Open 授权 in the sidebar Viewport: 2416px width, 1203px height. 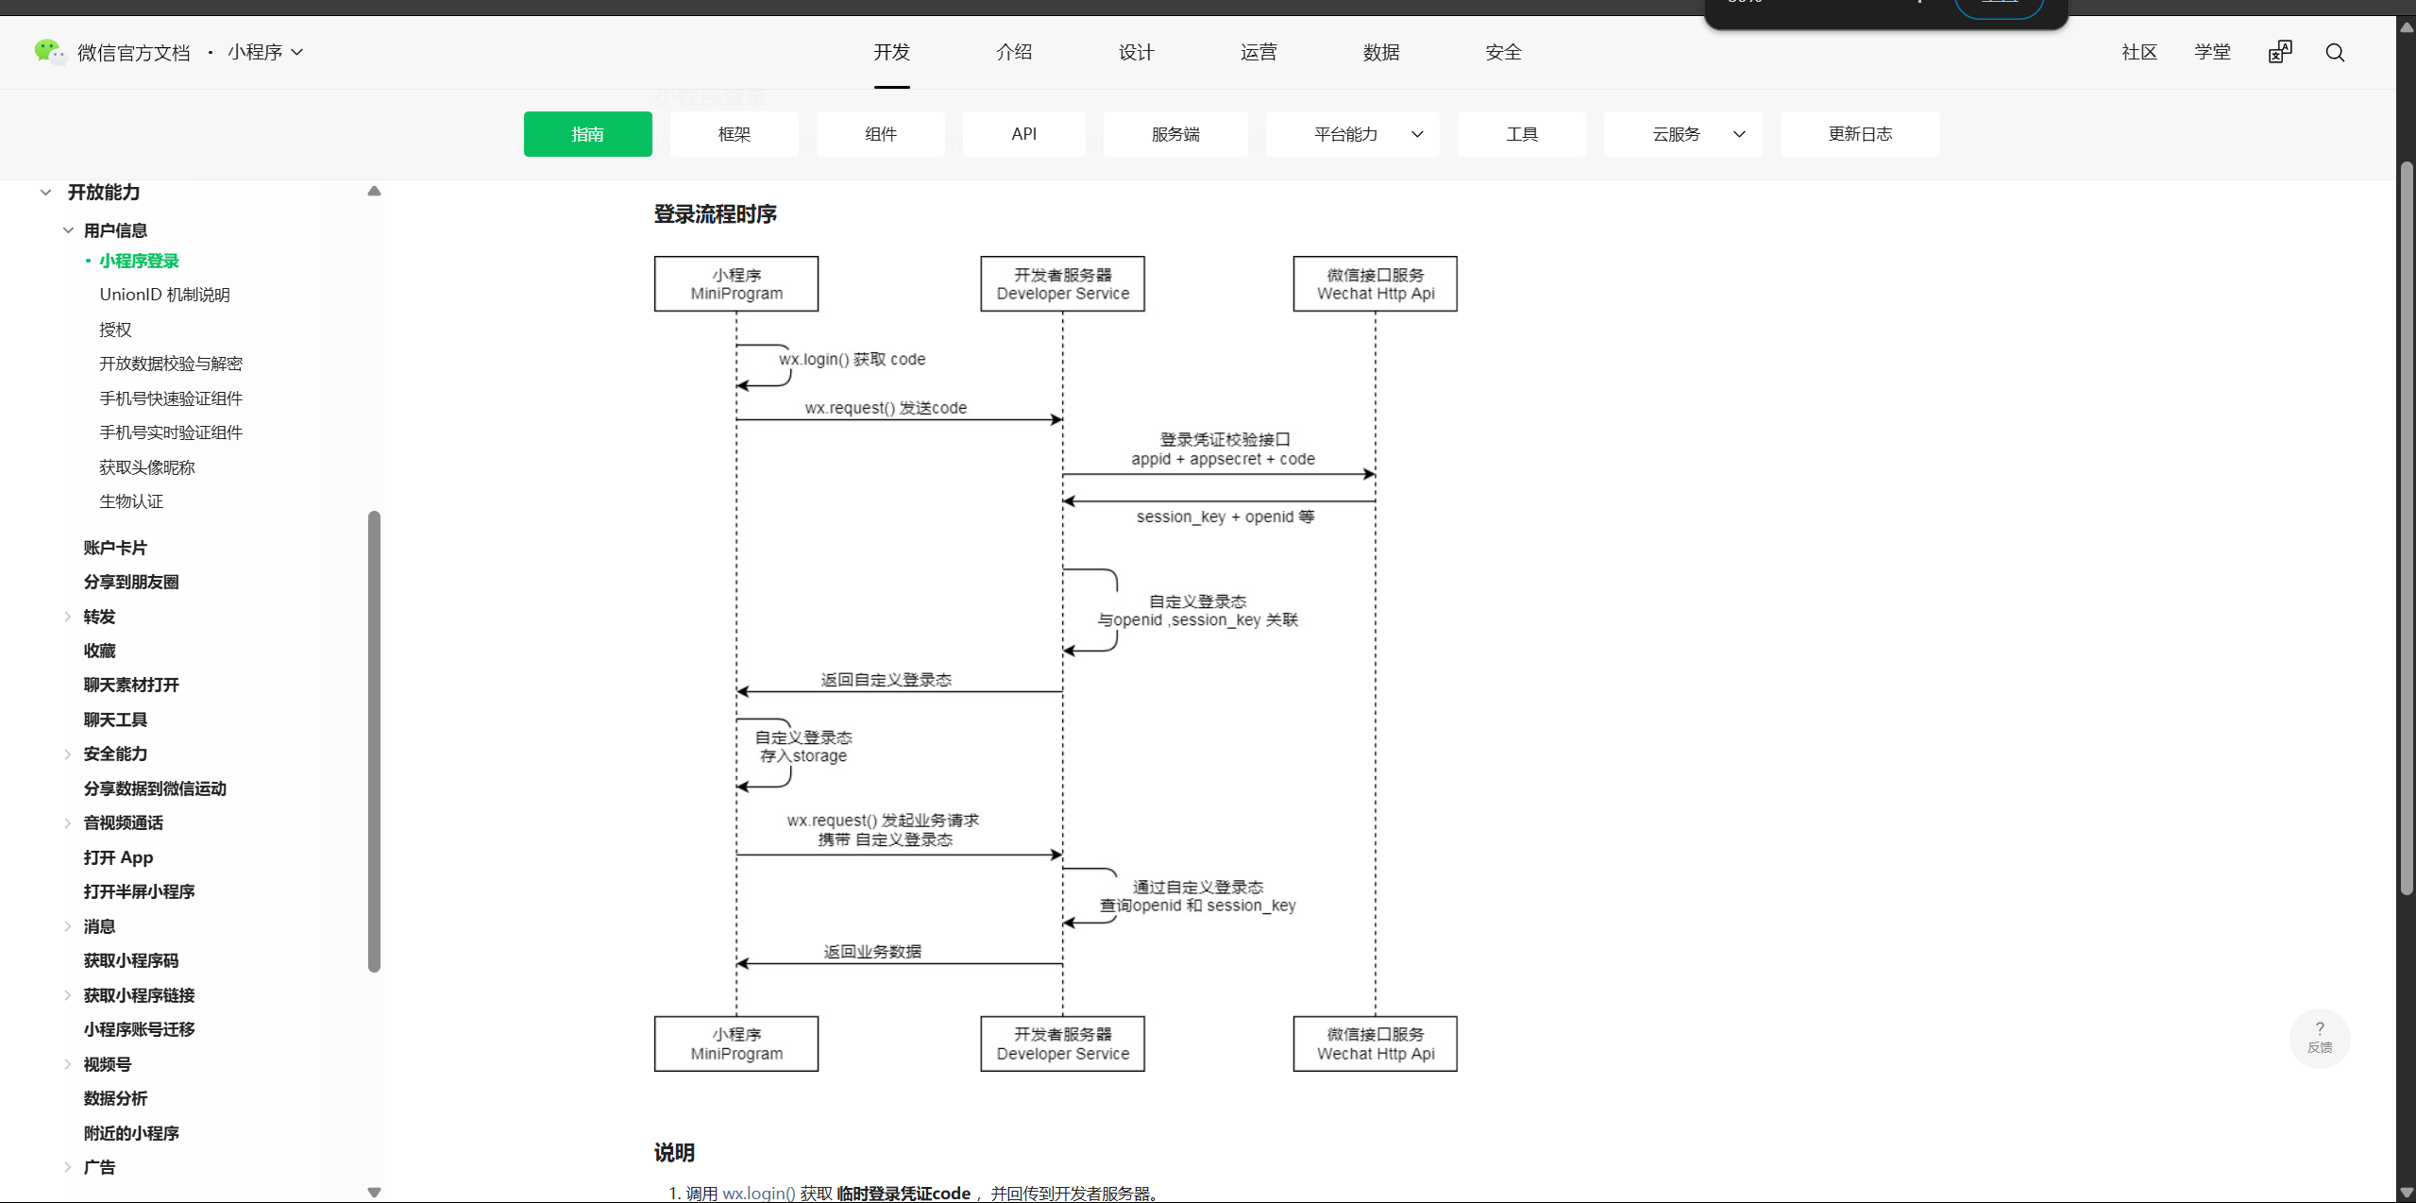click(115, 330)
